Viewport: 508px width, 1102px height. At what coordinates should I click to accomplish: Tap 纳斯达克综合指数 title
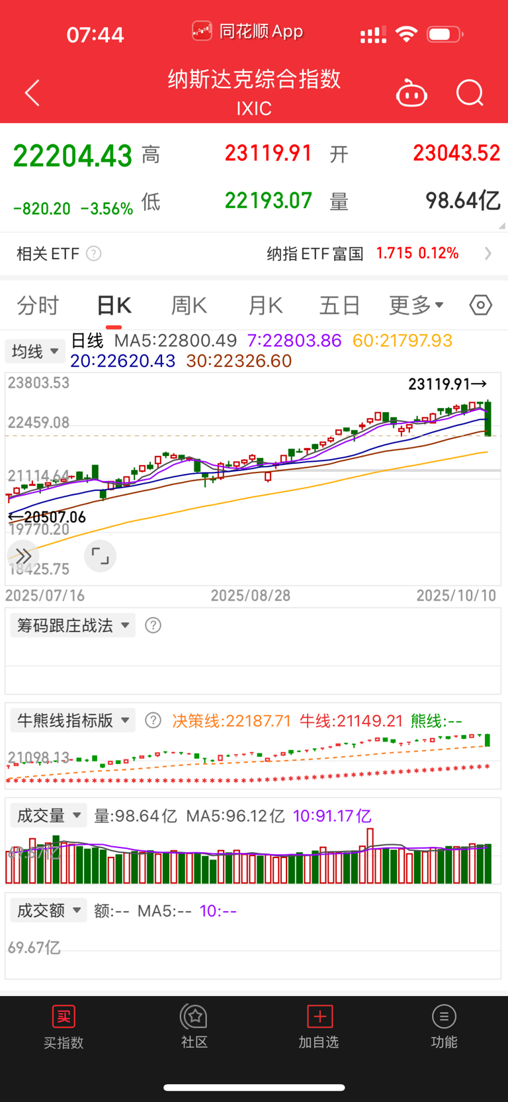pos(254,79)
